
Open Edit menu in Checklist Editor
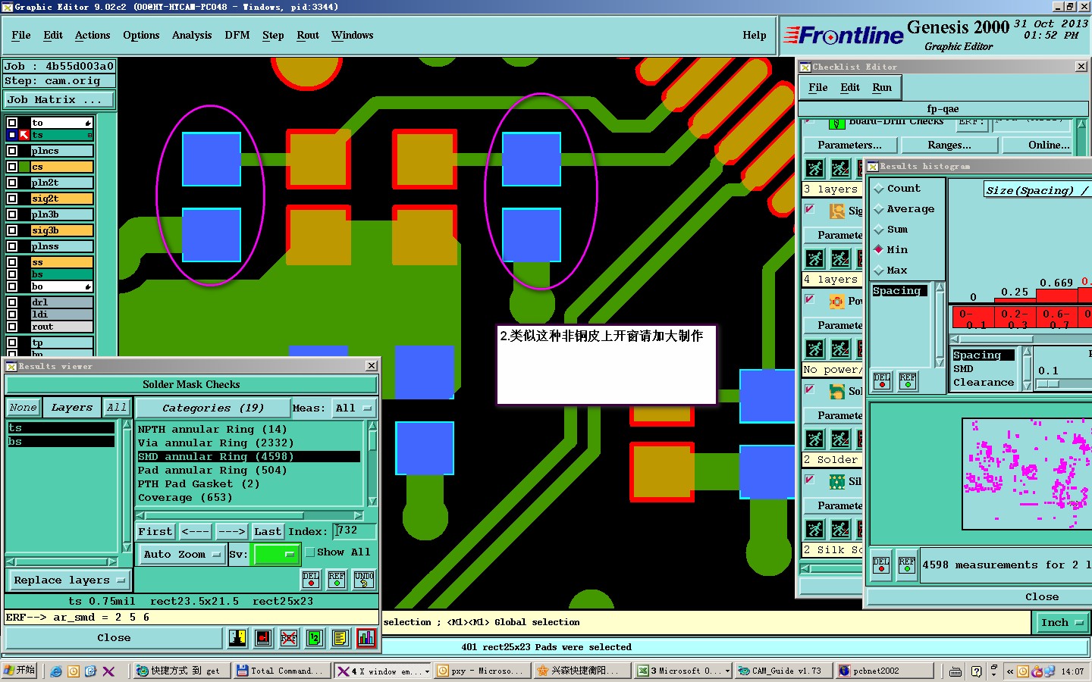pyautogui.click(x=850, y=88)
